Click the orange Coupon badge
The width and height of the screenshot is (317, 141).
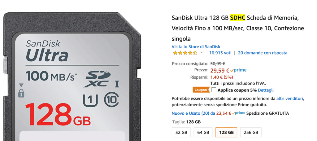click(201, 90)
